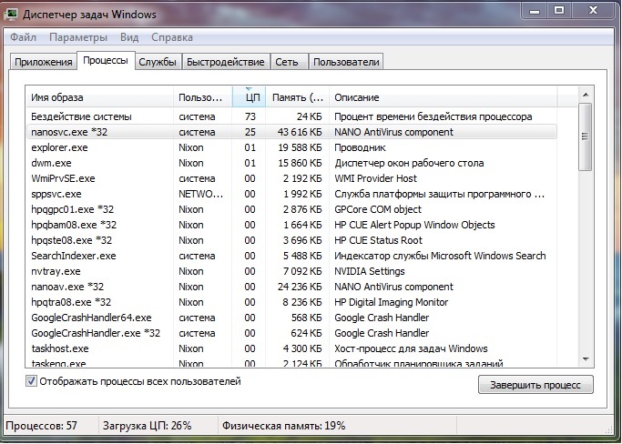Switch to the Сеть tab
Viewport: 622px width, 444px height.
pyautogui.click(x=287, y=62)
